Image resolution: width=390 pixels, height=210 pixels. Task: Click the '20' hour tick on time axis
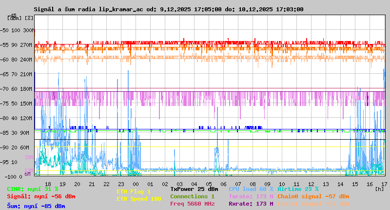78,184
